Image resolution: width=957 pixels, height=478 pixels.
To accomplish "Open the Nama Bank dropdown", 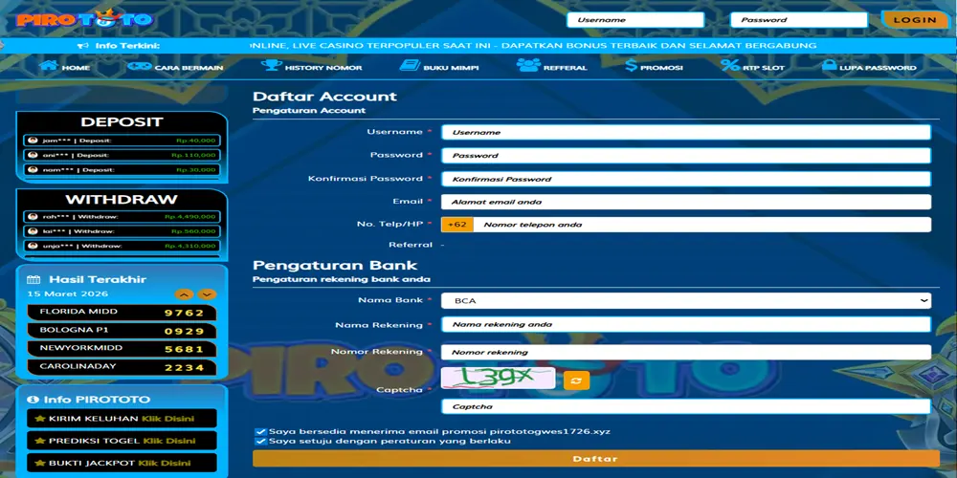I will 686,300.
